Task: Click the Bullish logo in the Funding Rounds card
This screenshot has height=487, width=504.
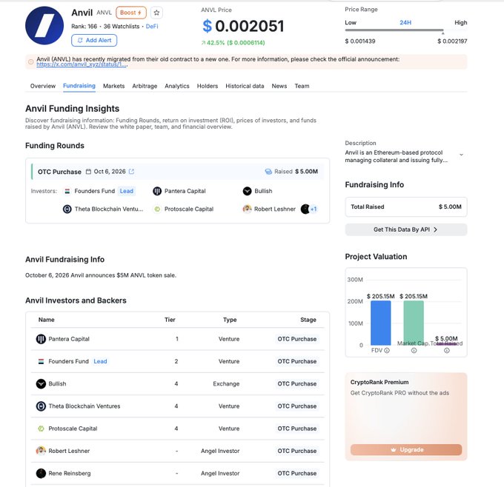Action: [247, 191]
